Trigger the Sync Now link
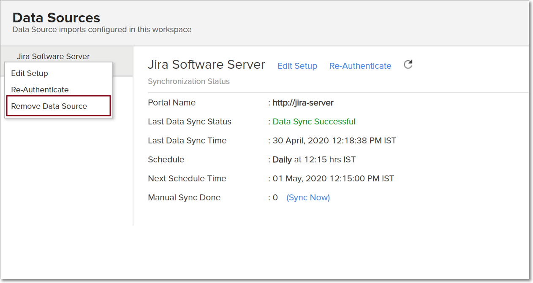This screenshot has width=533, height=283. point(308,197)
